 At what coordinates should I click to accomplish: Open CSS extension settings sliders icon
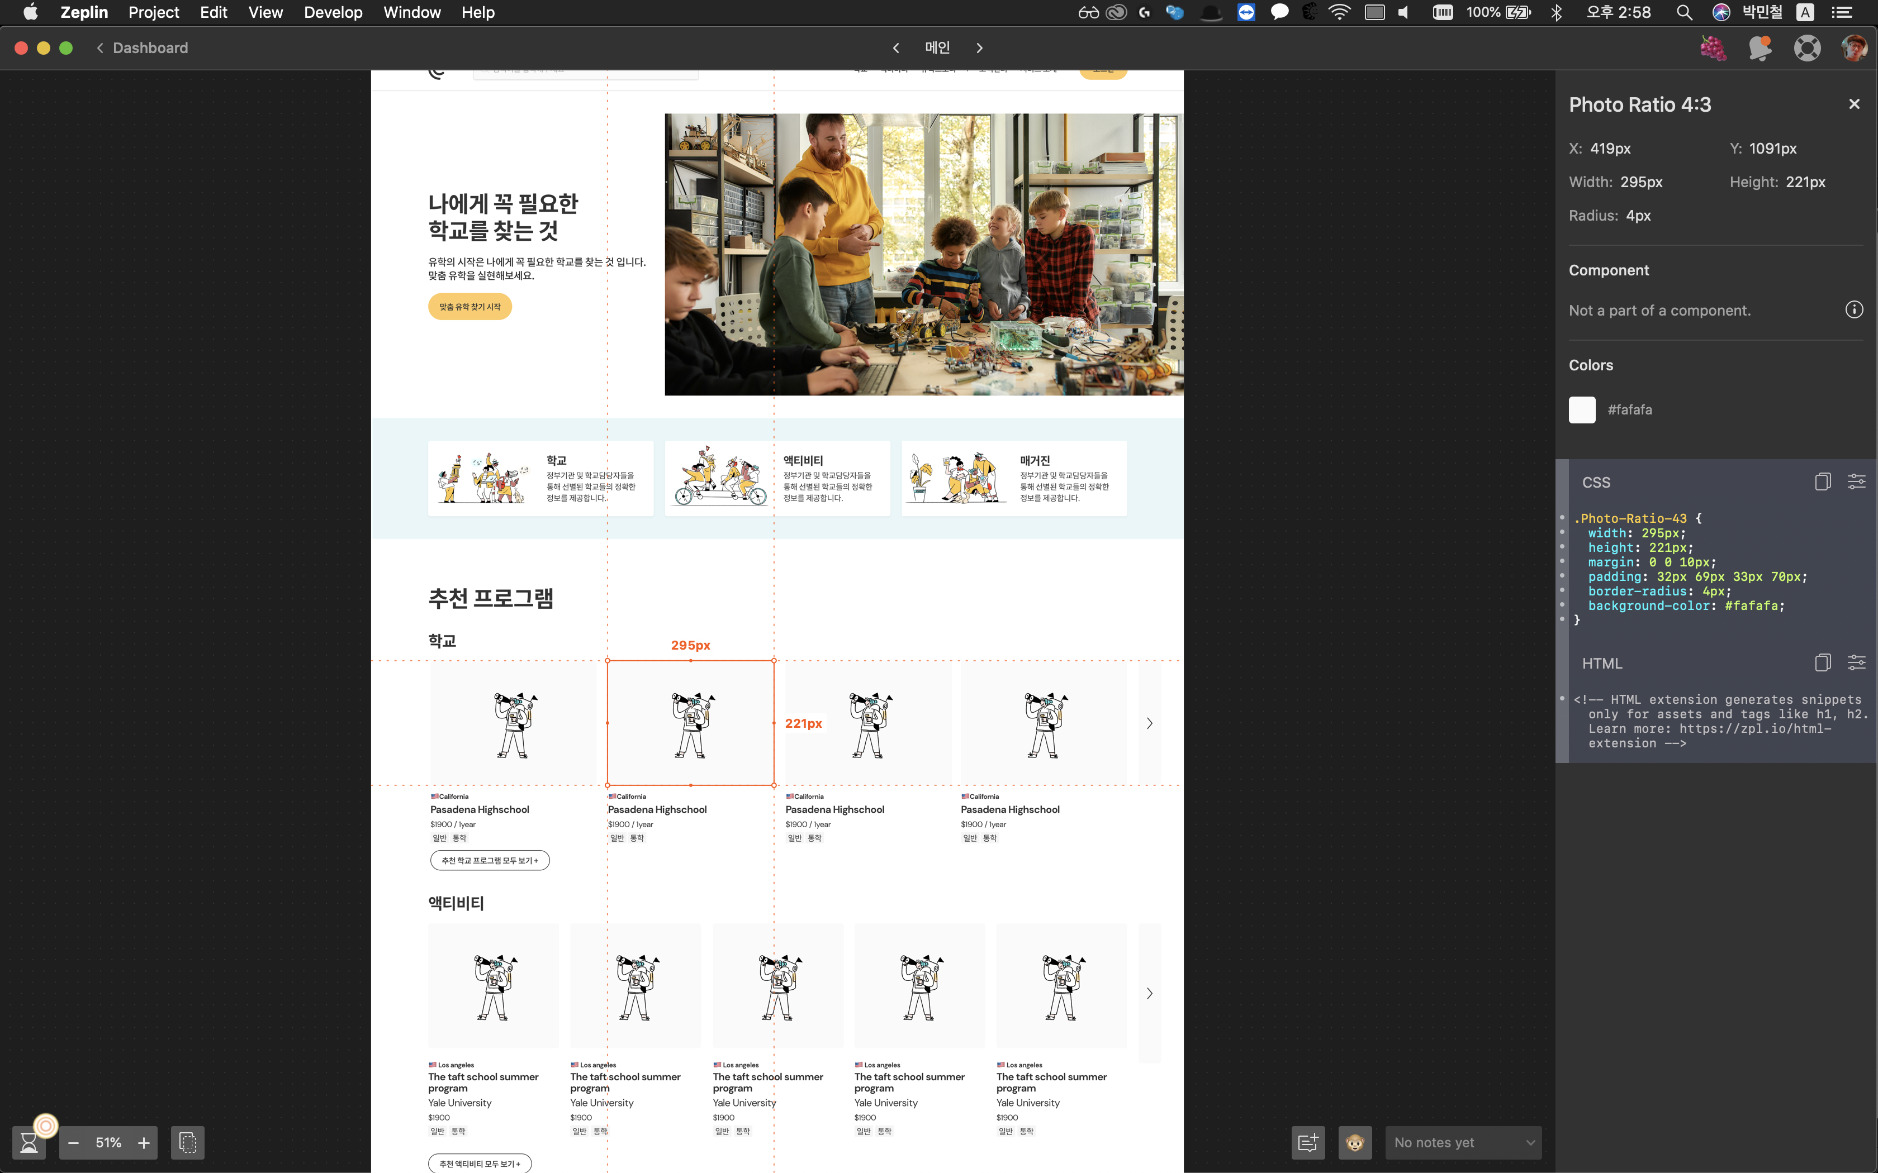[1856, 481]
